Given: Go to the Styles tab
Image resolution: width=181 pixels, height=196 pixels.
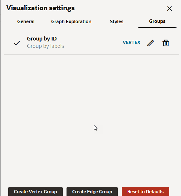Looking at the screenshot, I should [x=117, y=21].
